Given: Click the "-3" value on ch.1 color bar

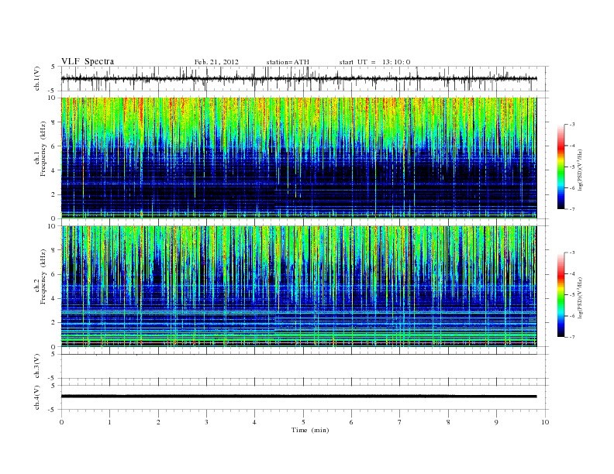Looking at the screenshot, I should click(571, 125).
